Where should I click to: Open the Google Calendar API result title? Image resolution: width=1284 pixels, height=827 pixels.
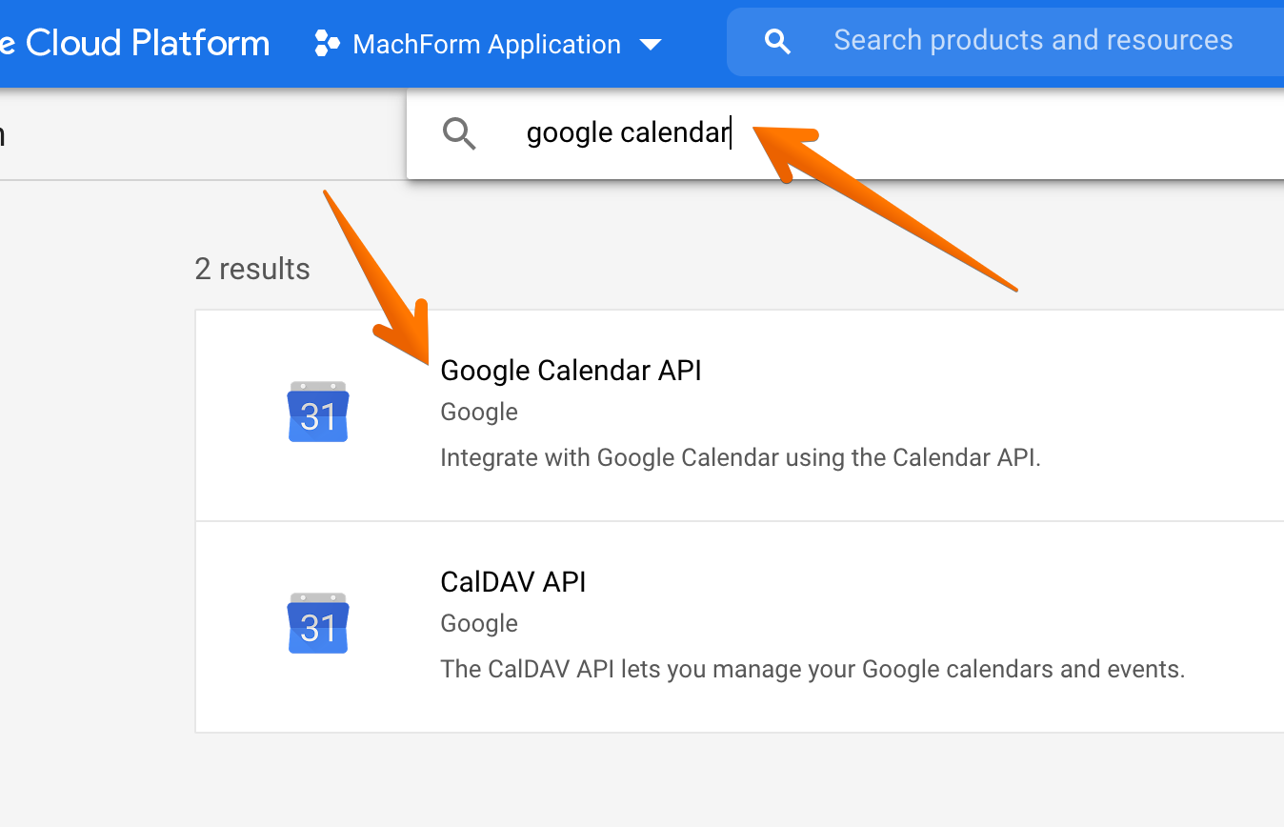click(x=571, y=371)
